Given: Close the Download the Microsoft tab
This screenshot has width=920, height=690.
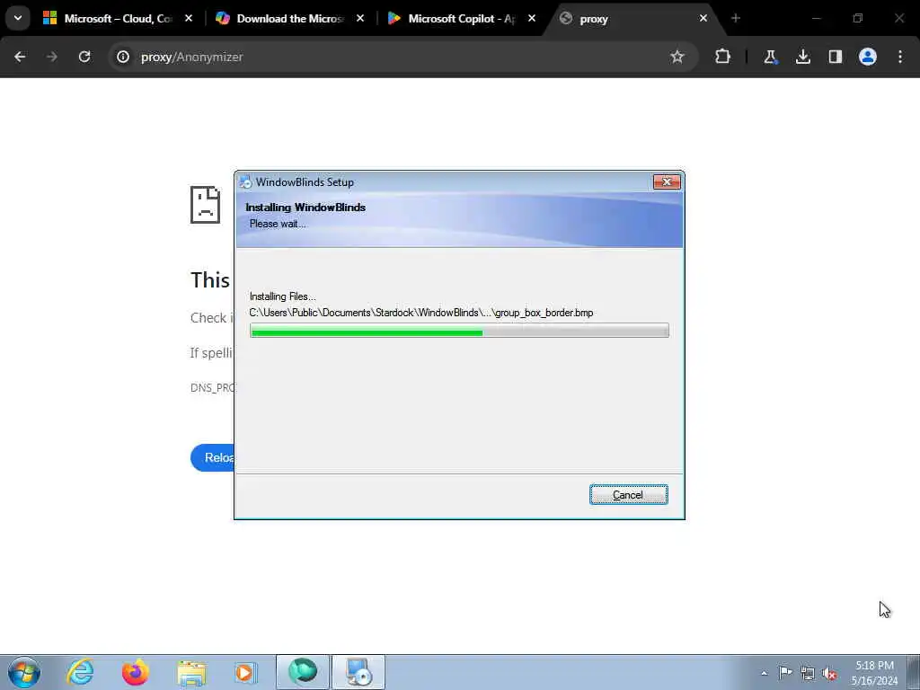Looking at the screenshot, I should [x=360, y=18].
